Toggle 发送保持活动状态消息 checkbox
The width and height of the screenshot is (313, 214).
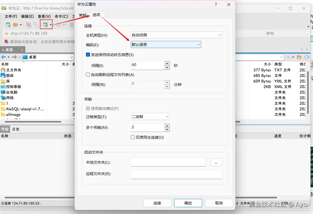point(88,55)
